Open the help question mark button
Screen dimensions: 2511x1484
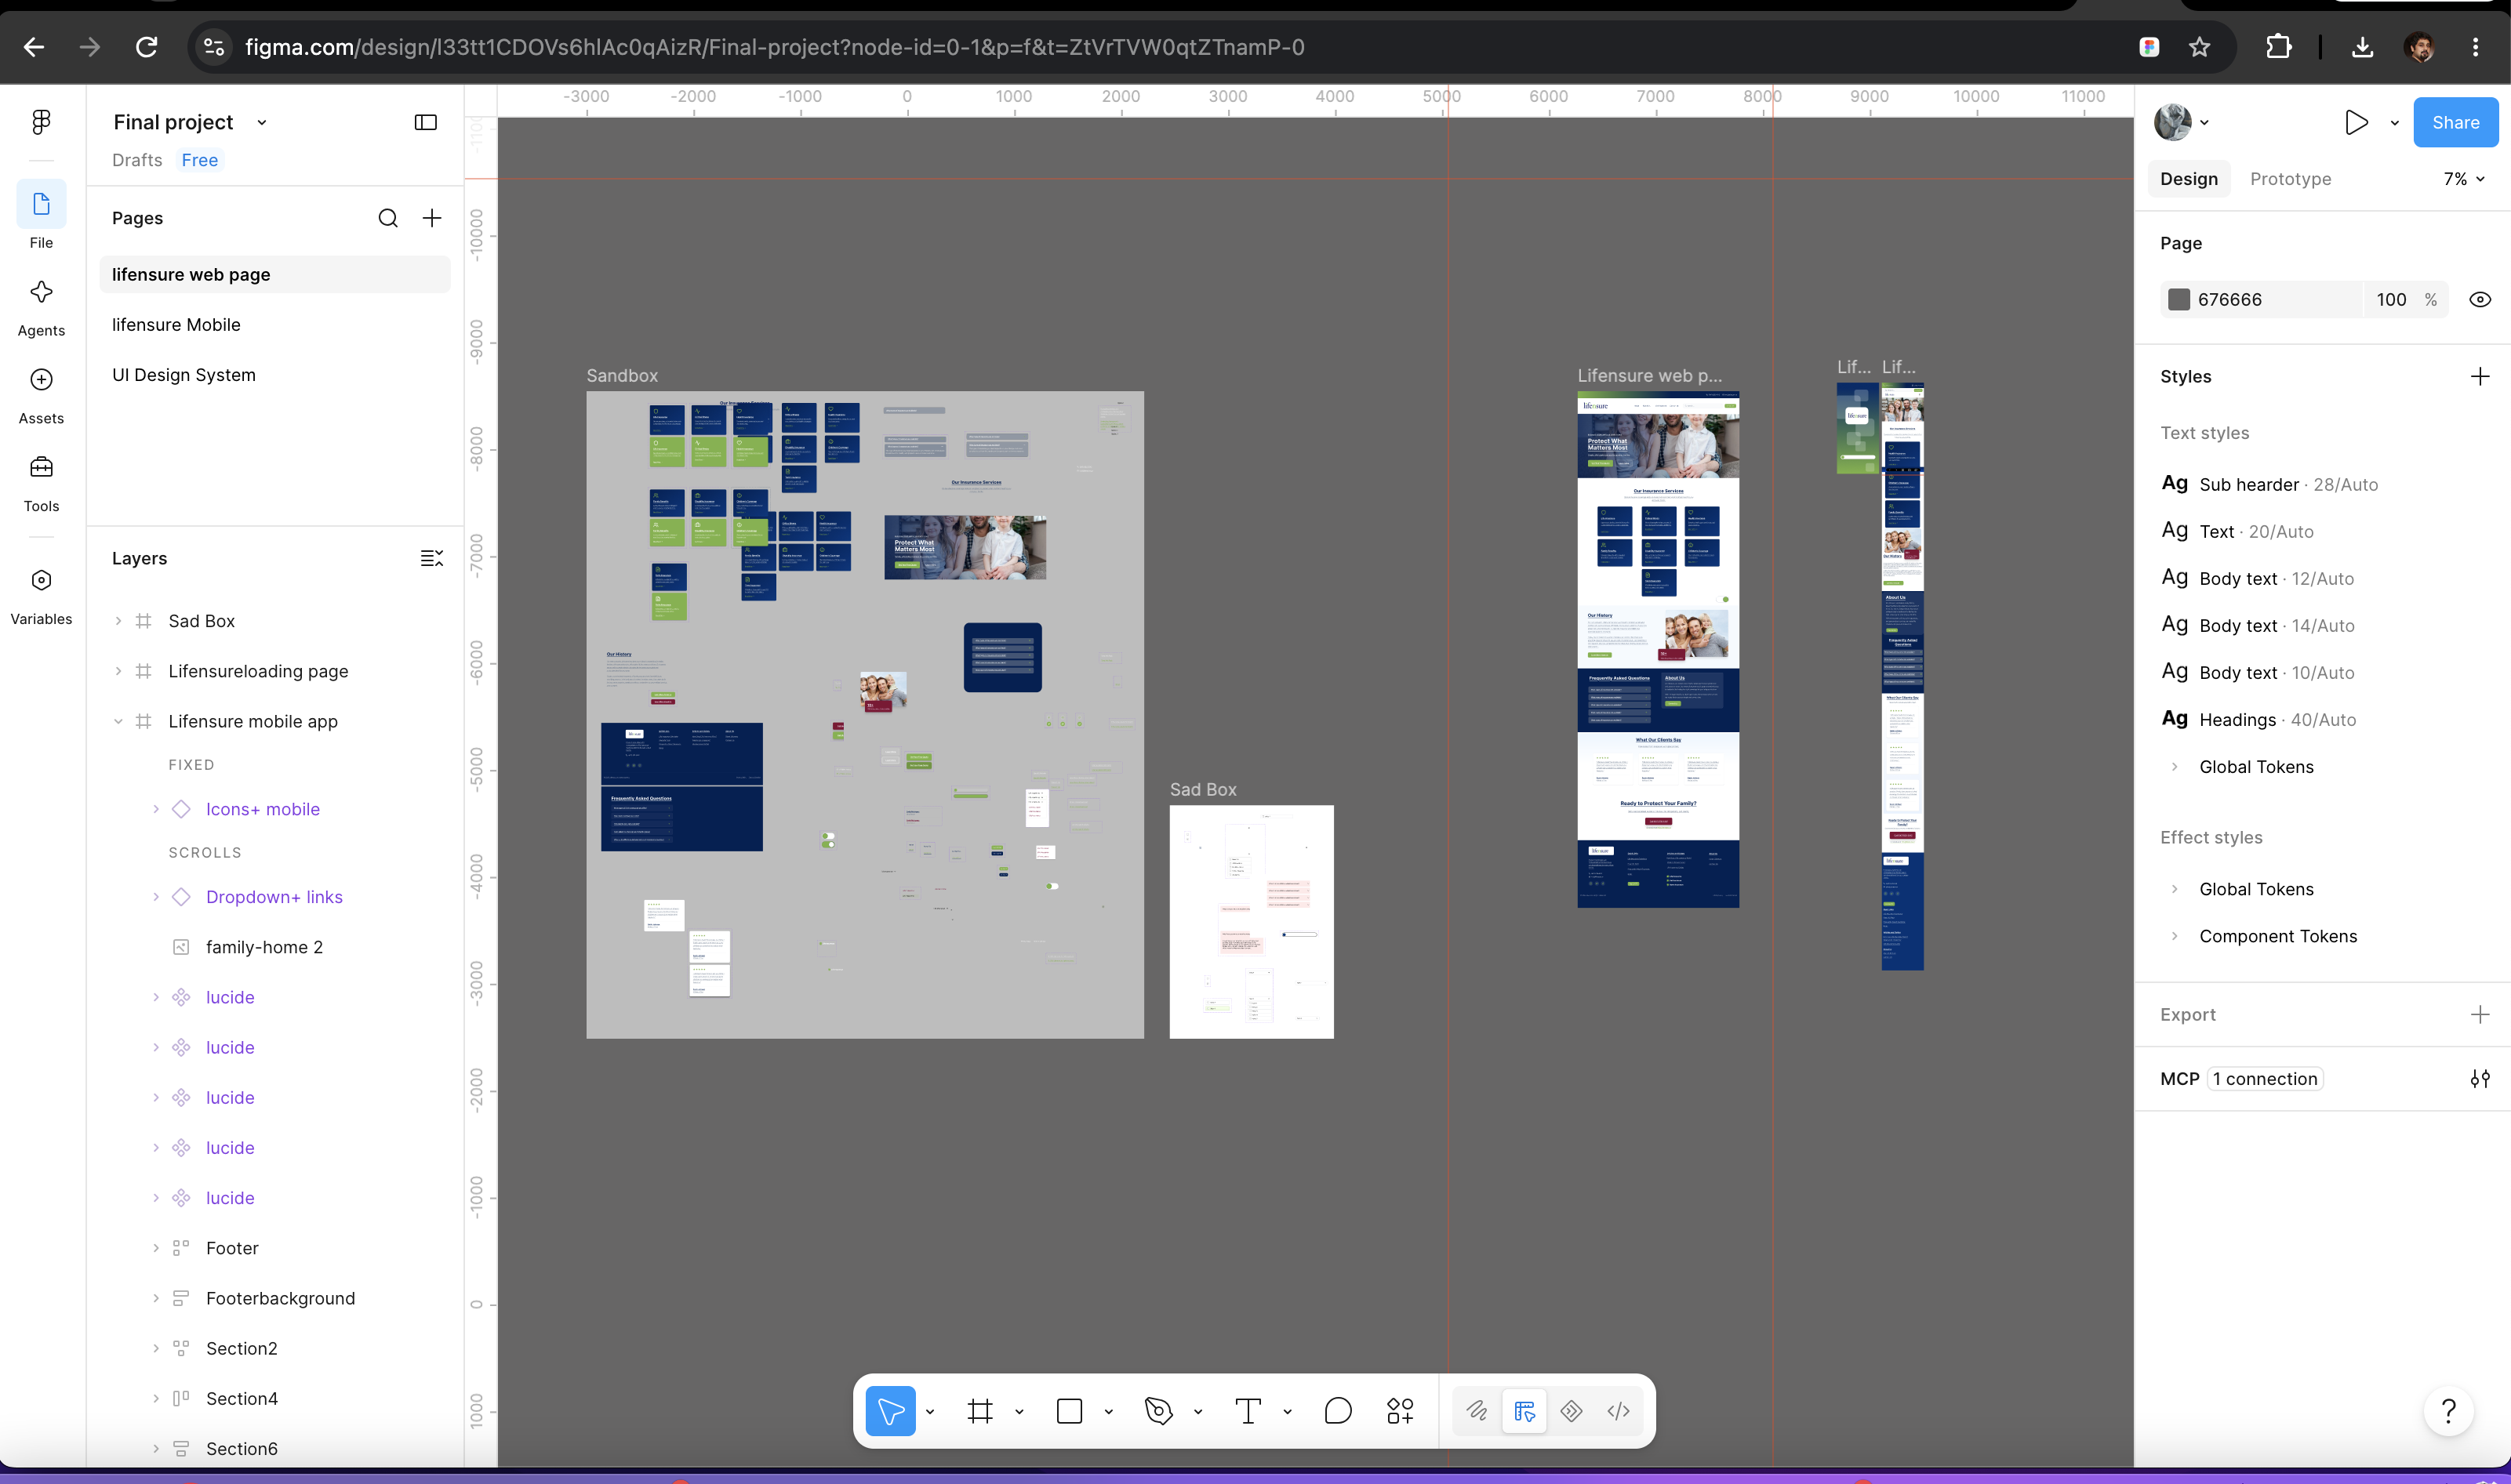click(2448, 1411)
